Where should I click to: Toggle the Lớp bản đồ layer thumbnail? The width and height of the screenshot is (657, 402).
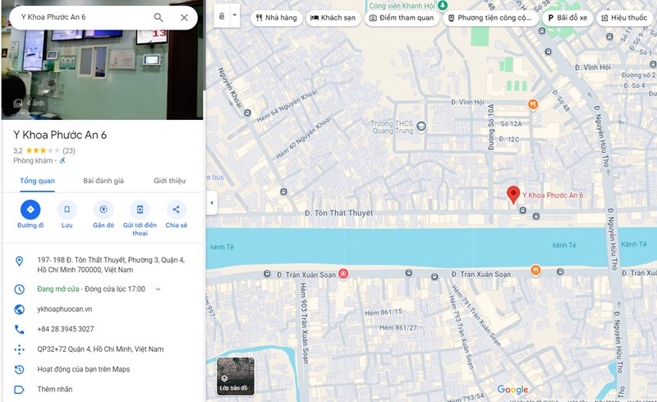pos(236,376)
